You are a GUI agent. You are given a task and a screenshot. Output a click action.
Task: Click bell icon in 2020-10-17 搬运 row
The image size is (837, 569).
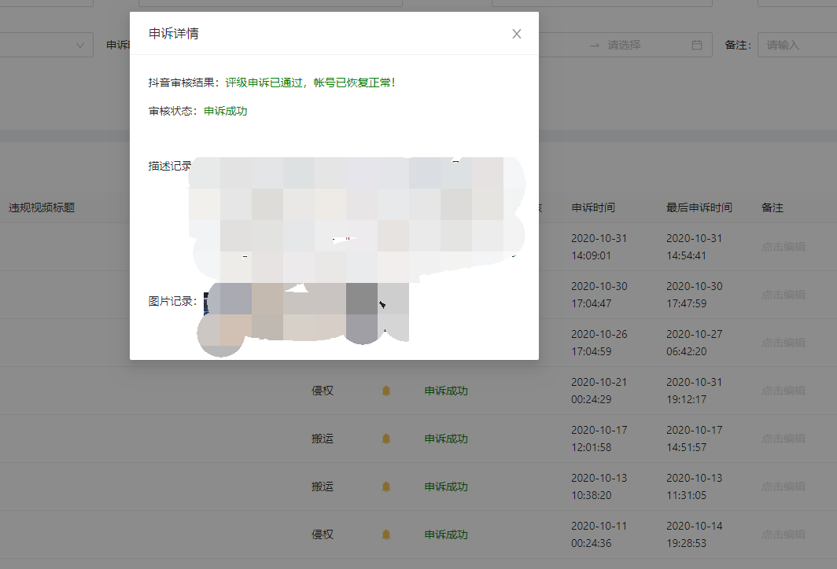pyautogui.click(x=386, y=439)
